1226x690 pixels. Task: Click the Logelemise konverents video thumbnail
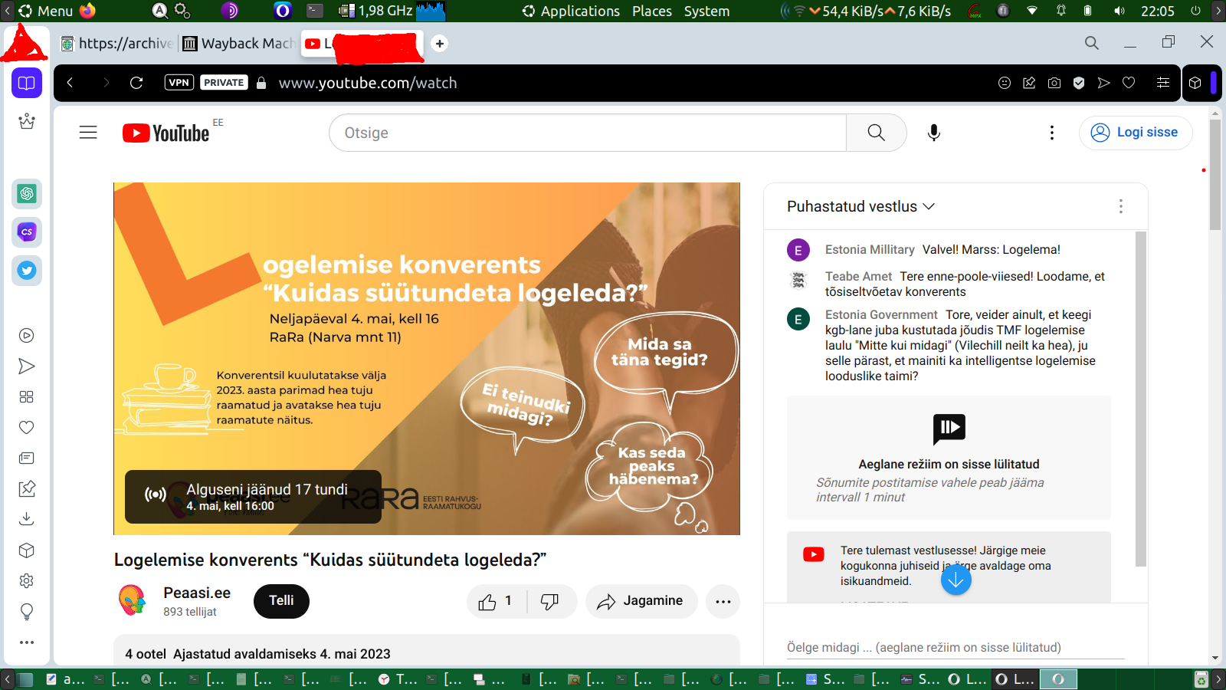pyautogui.click(x=427, y=359)
